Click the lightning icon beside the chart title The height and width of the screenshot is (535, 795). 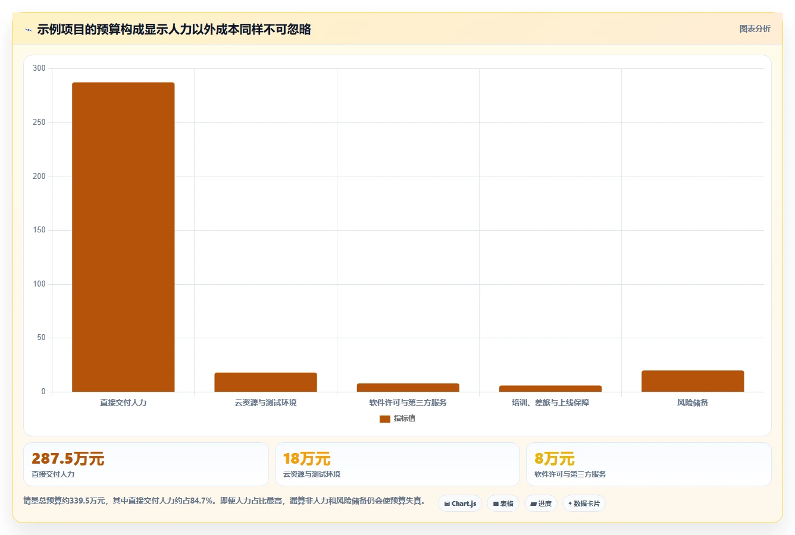[28, 30]
